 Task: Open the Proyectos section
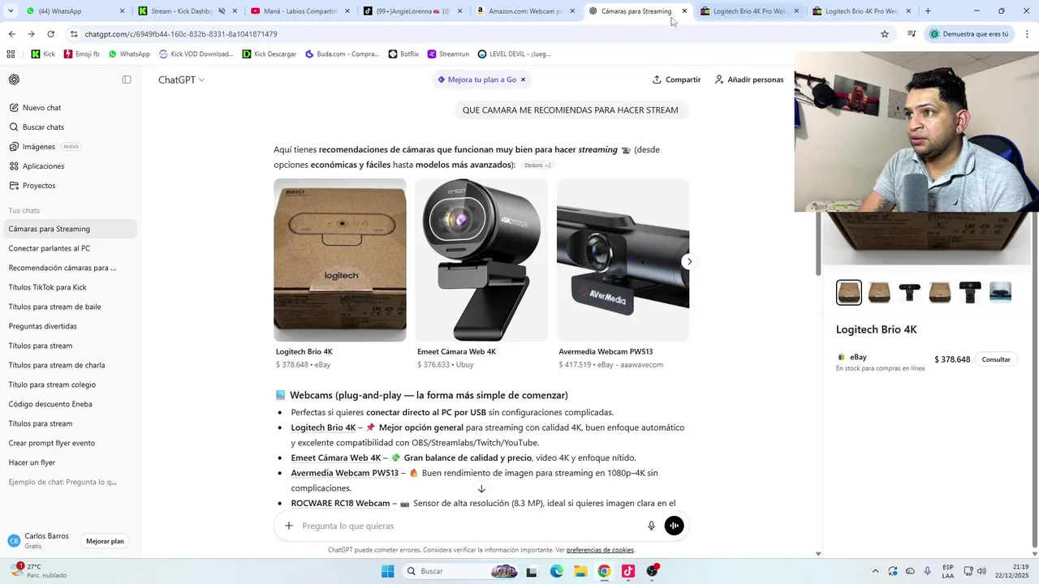(39, 186)
